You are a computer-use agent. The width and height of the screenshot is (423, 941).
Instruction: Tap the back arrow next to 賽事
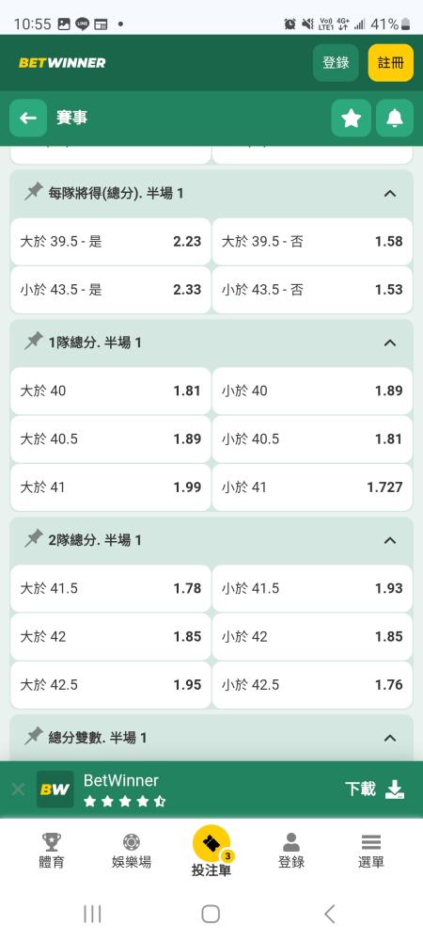pos(28,119)
